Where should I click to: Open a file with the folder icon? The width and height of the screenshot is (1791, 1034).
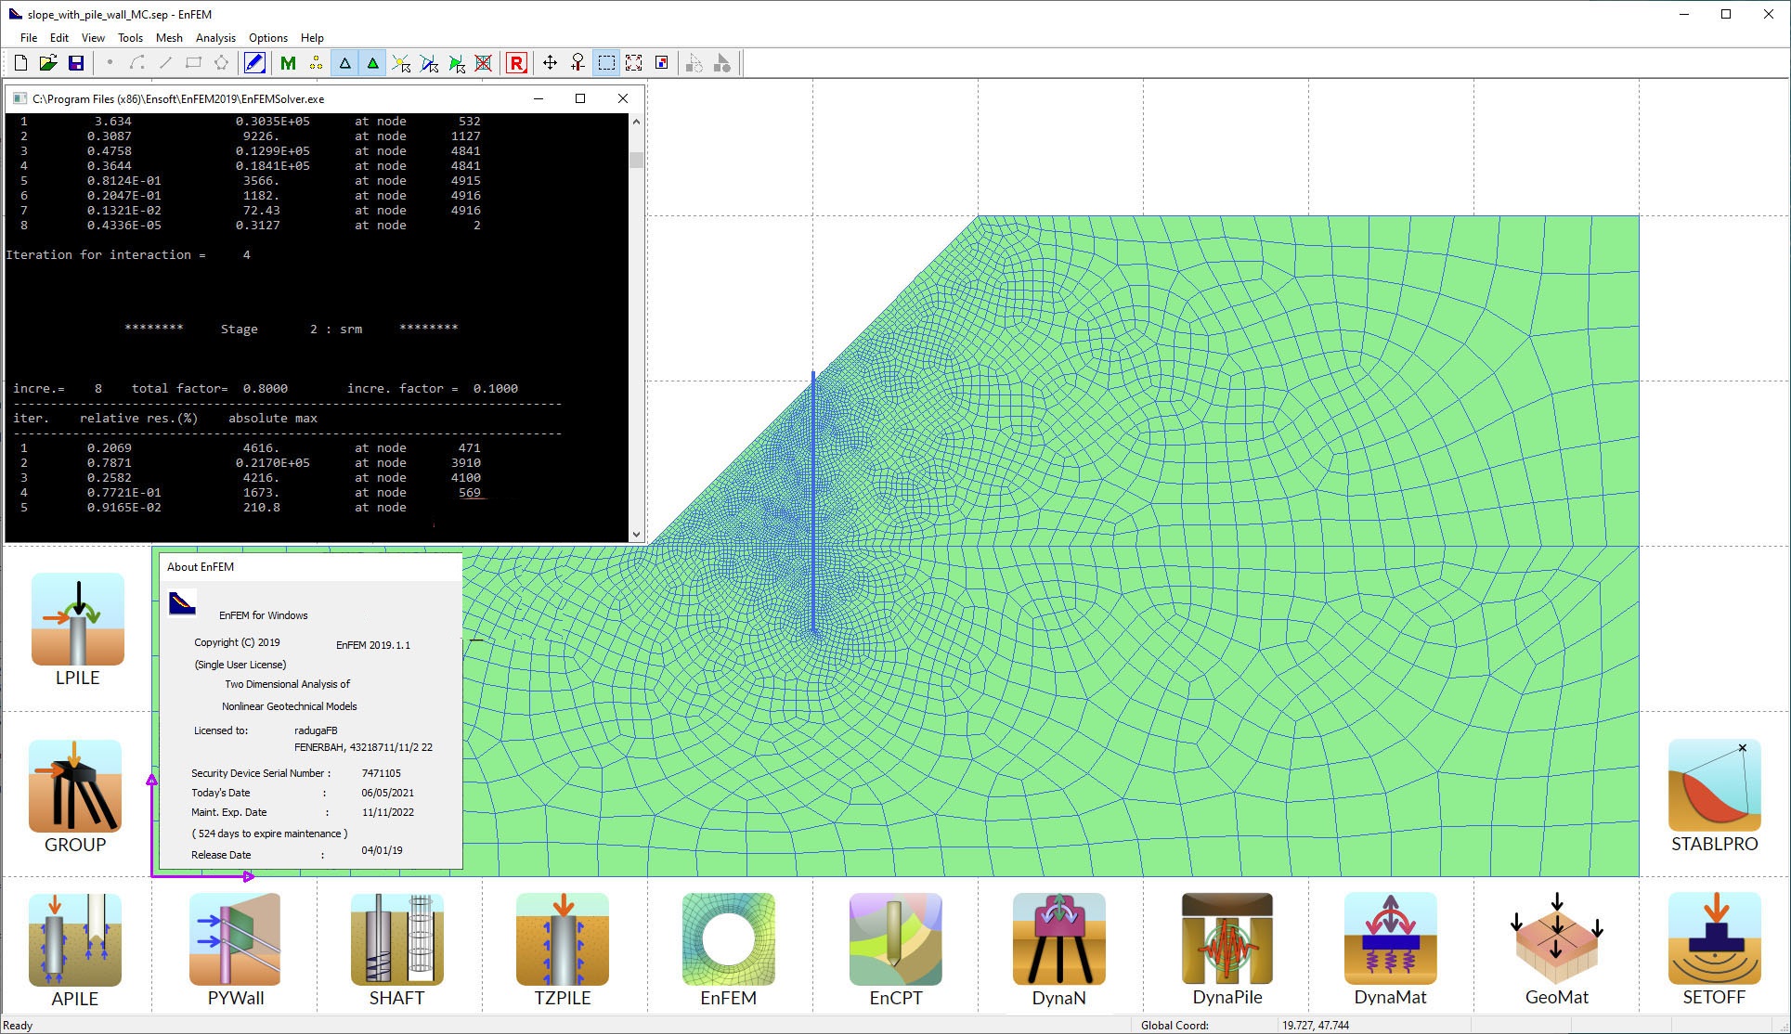[x=48, y=63]
